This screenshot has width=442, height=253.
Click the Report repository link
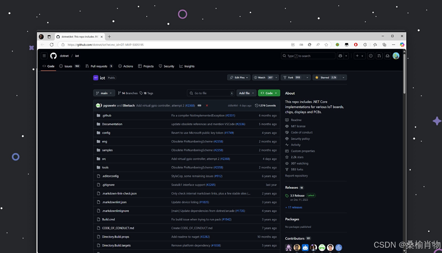click(296, 176)
